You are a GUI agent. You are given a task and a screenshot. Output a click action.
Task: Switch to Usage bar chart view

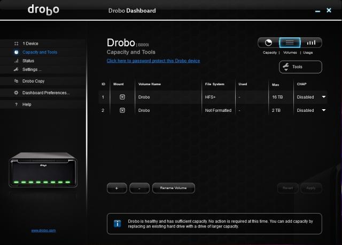[311, 43]
